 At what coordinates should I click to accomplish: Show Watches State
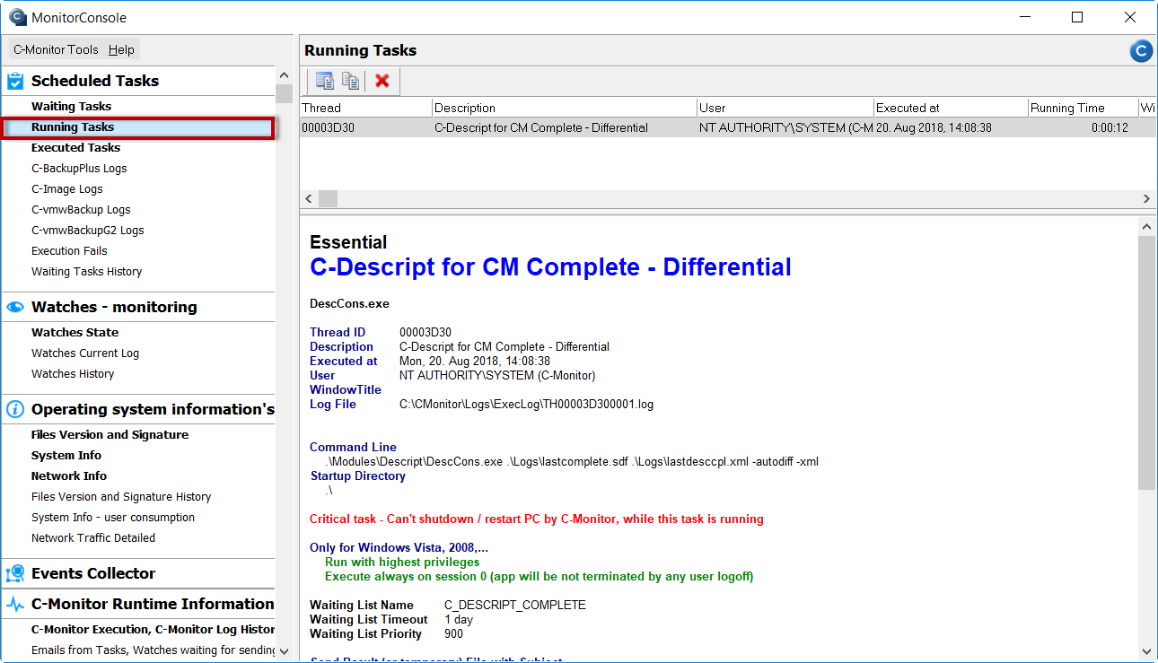click(75, 333)
